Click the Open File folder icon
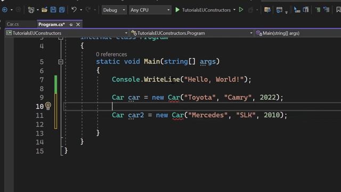This screenshot has height=192, width=341. point(44,10)
